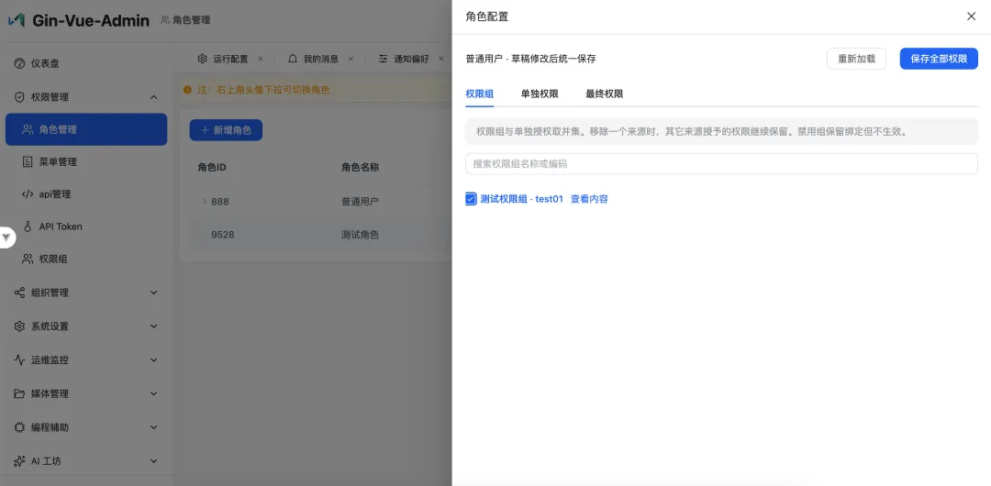Expand the 系统设置 menu chevron
Screen dimensions: 991x486
(153, 326)
